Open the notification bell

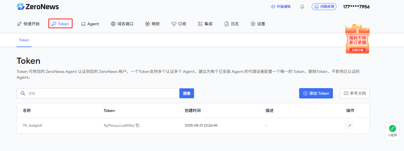[302, 7]
